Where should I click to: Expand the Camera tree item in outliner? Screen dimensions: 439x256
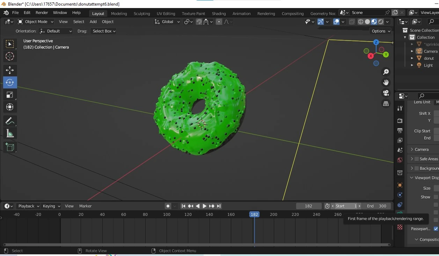click(x=412, y=51)
